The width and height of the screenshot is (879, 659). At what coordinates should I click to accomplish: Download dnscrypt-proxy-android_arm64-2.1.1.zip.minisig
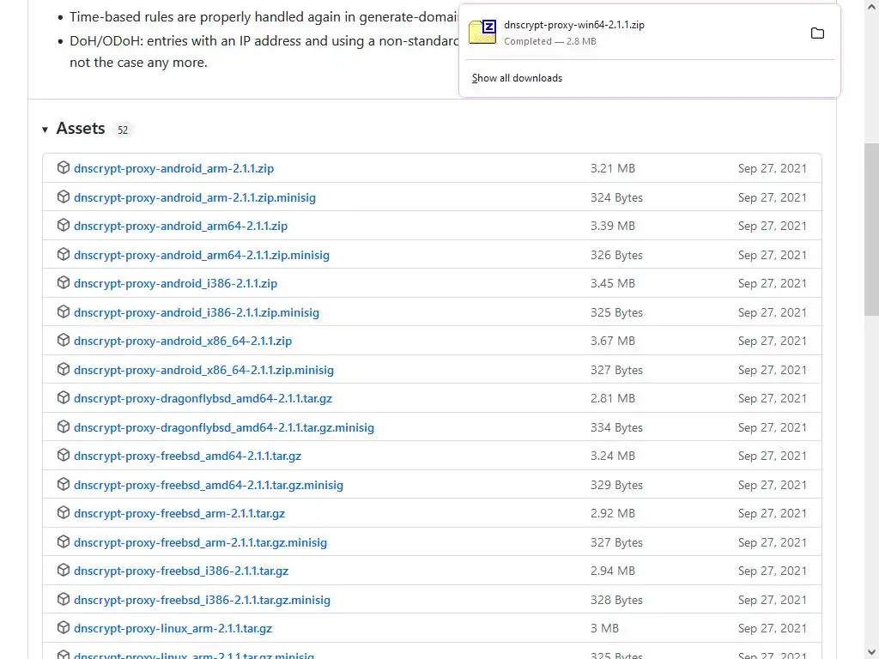tap(202, 255)
